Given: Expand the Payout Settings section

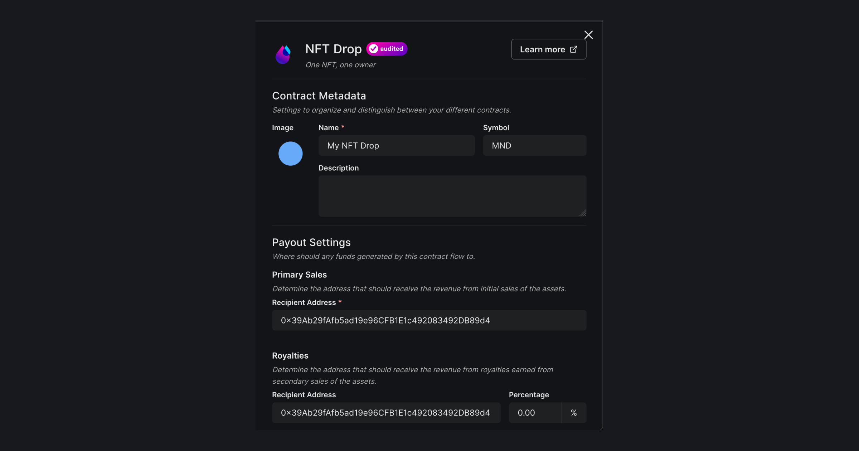Looking at the screenshot, I should click(x=311, y=241).
